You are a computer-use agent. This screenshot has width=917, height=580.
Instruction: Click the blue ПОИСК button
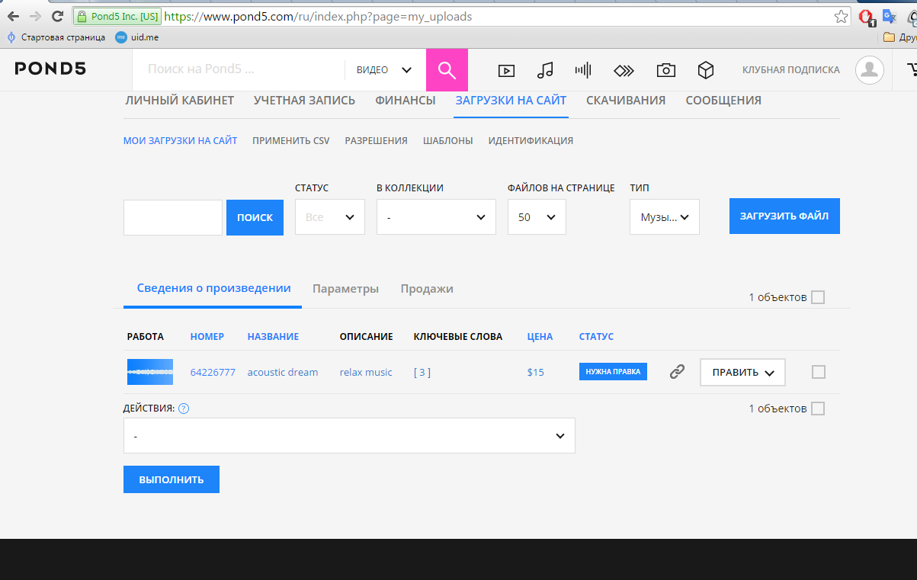tap(255, 217)
